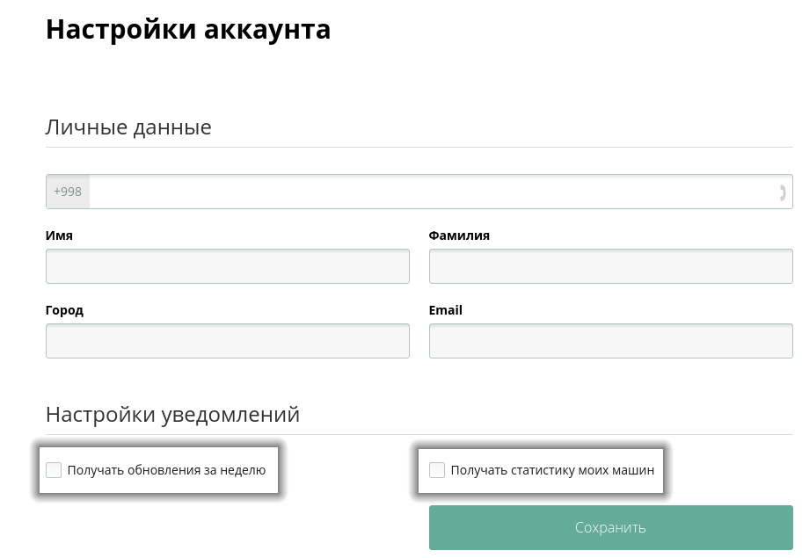The image size is (802, 558).
Task: Select the Email input box
Action: point(610,341)
